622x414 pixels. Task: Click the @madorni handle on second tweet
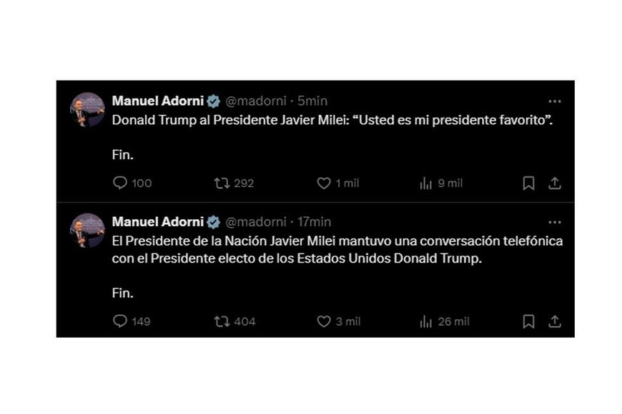coord(256,222)
